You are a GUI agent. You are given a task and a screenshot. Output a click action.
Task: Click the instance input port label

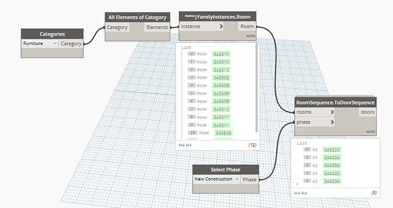(190, 26)
